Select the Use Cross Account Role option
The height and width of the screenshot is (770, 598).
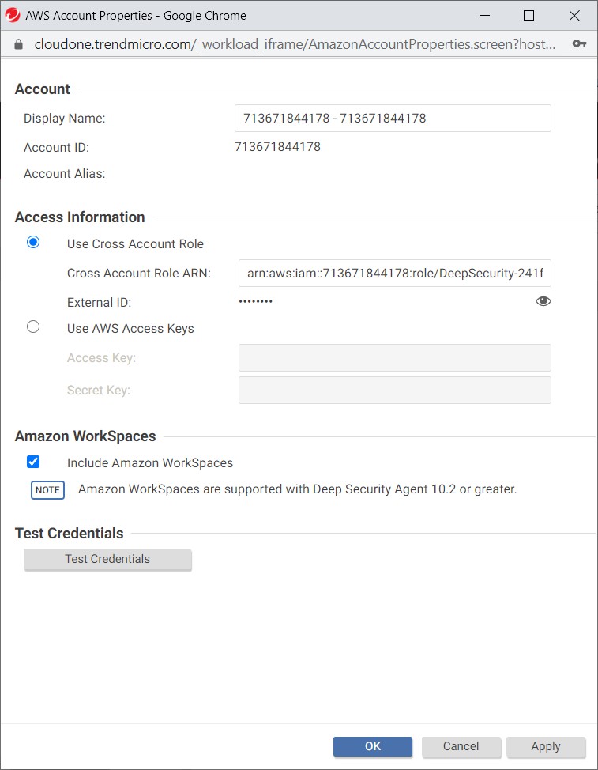tap(33, 242)
